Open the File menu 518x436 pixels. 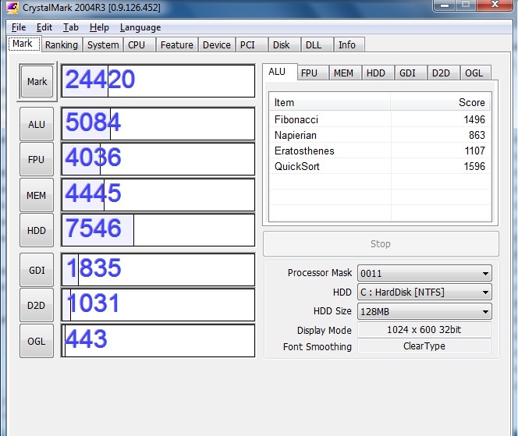(19, 27)
